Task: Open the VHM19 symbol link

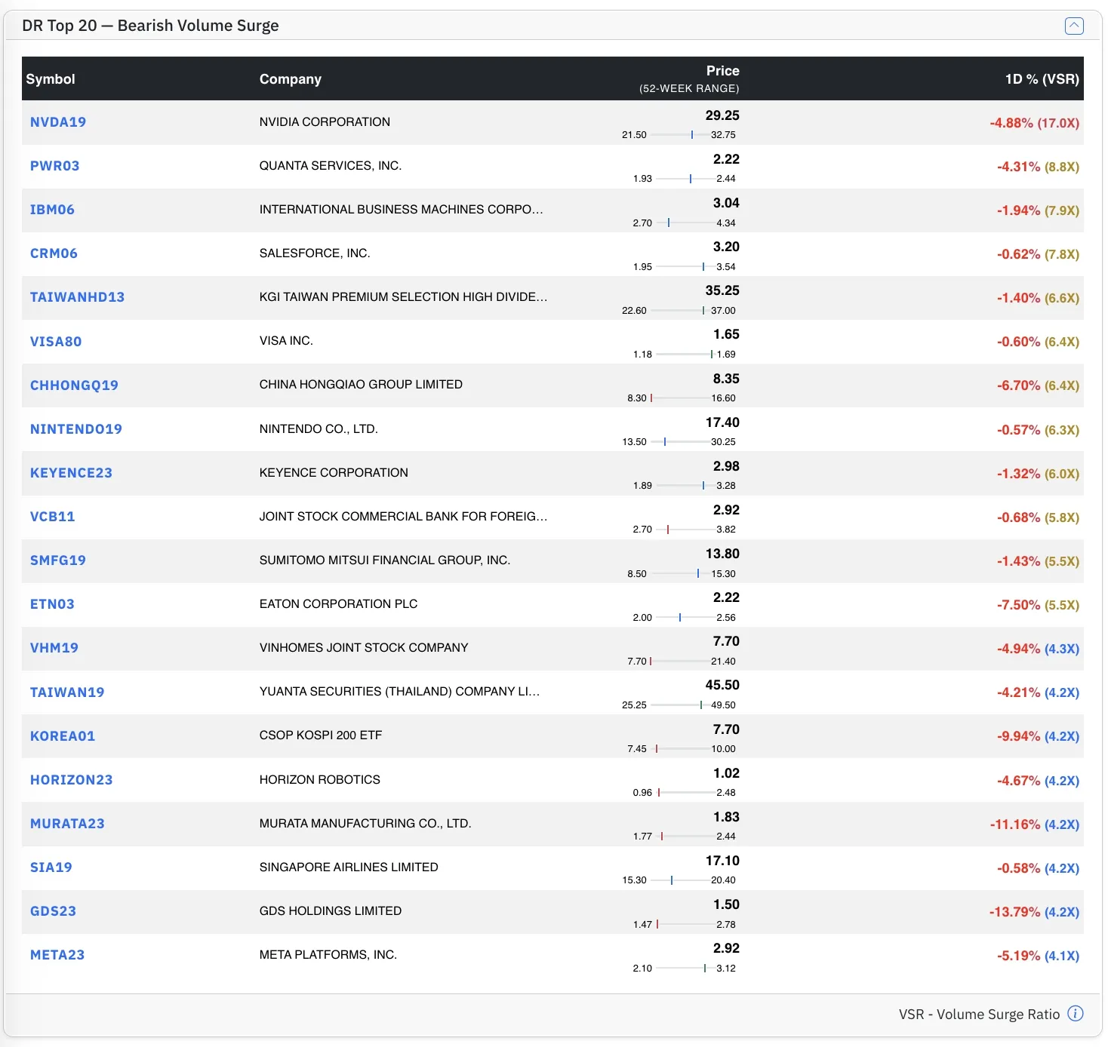Action: pyautogui.click(x=54, y=648)
